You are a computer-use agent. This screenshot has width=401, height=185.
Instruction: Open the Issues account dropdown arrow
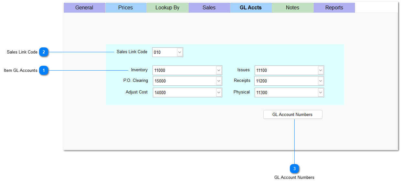(x=321, y=70)
